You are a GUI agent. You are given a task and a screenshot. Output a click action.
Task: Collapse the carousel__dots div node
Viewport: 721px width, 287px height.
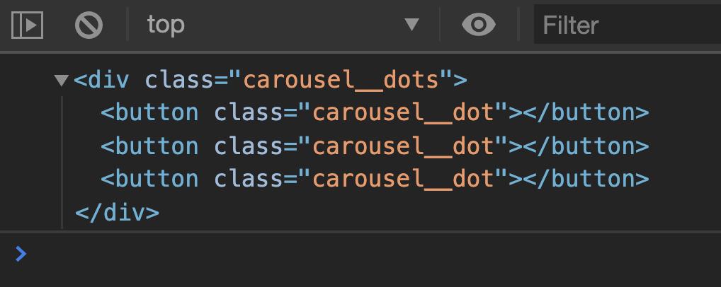click(x=61, y=81)
